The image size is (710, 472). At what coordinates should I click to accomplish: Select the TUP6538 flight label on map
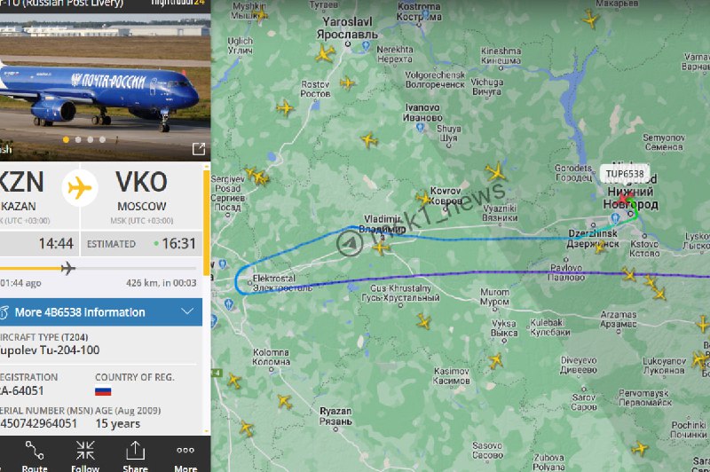(x=625, y=174)
